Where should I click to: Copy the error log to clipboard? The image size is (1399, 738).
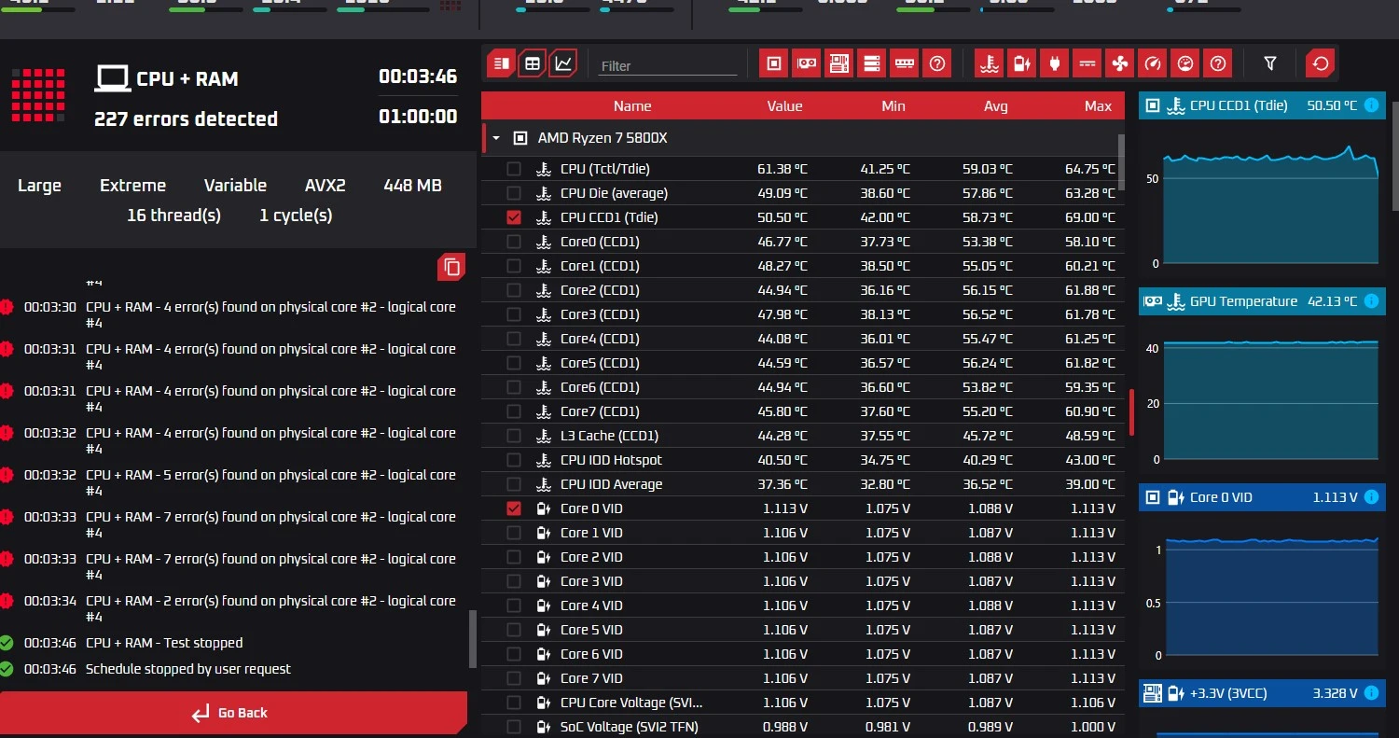pos(451,267)
